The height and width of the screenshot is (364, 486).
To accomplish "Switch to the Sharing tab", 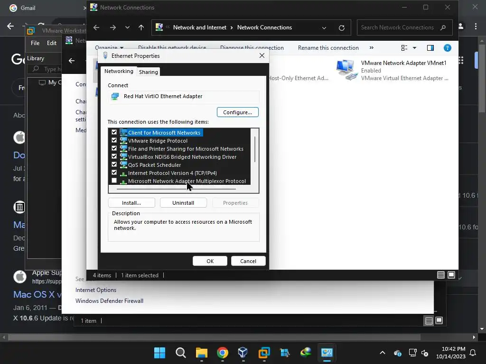I will [x=148, y=72].
